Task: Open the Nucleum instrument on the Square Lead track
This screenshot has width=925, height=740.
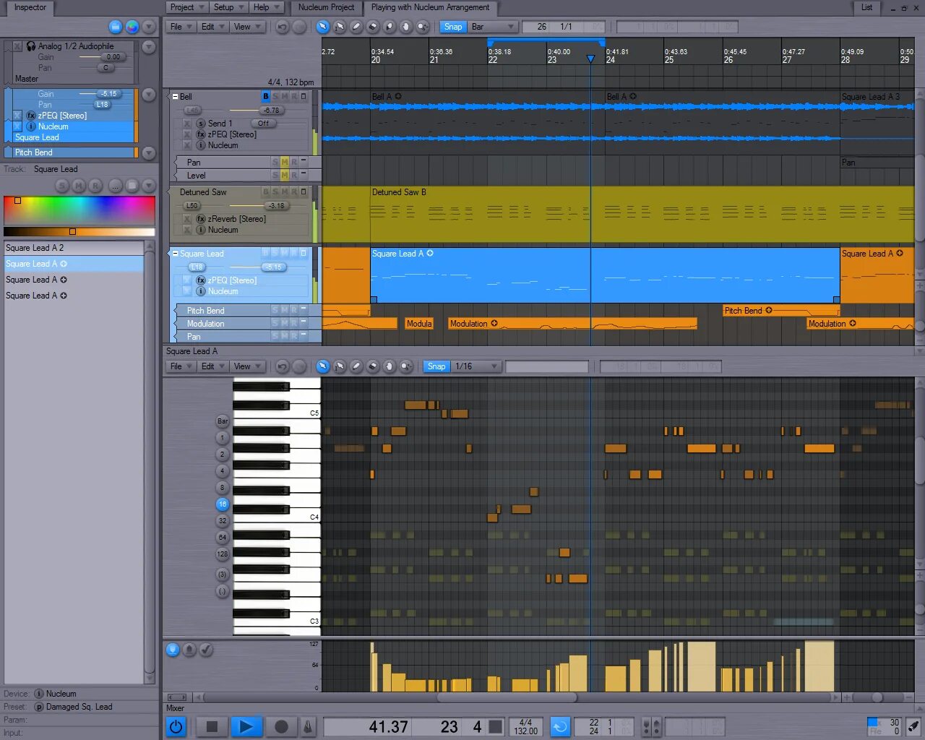Action: click(x=224, y=291)
